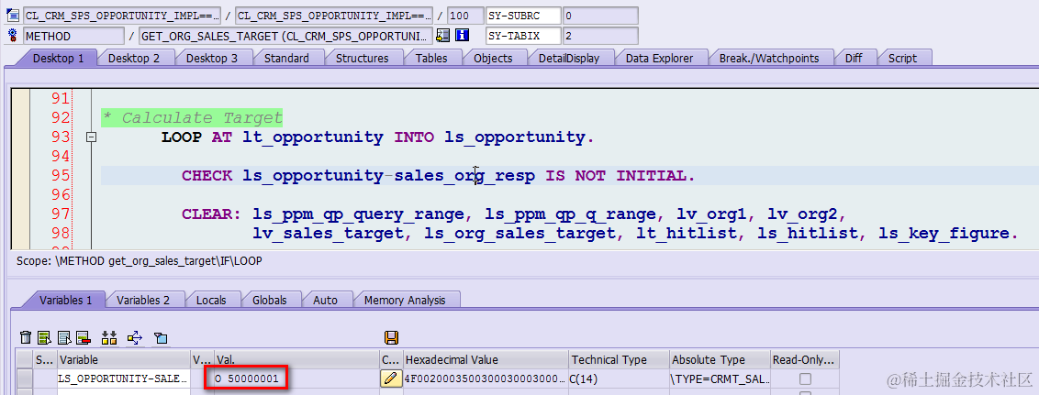
Task: Switch to Desktop 2 tab
Action: coord(134,59)
